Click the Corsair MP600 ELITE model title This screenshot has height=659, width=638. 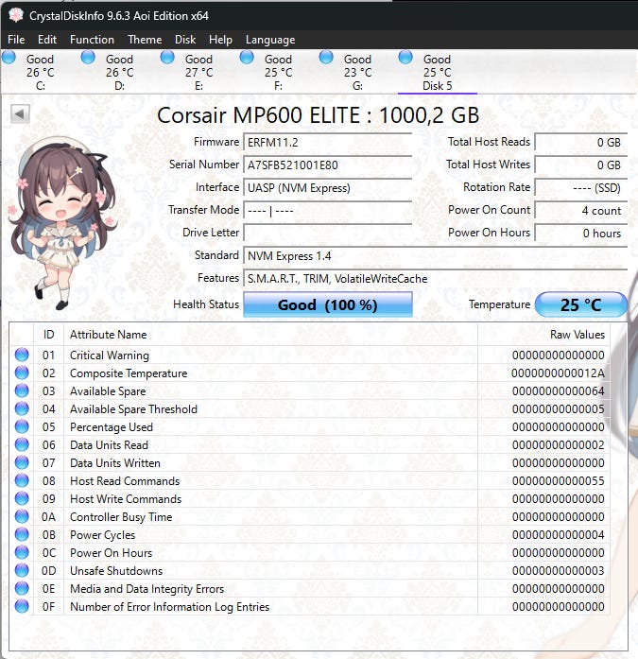pyautogui.click(x=318, y=115)
